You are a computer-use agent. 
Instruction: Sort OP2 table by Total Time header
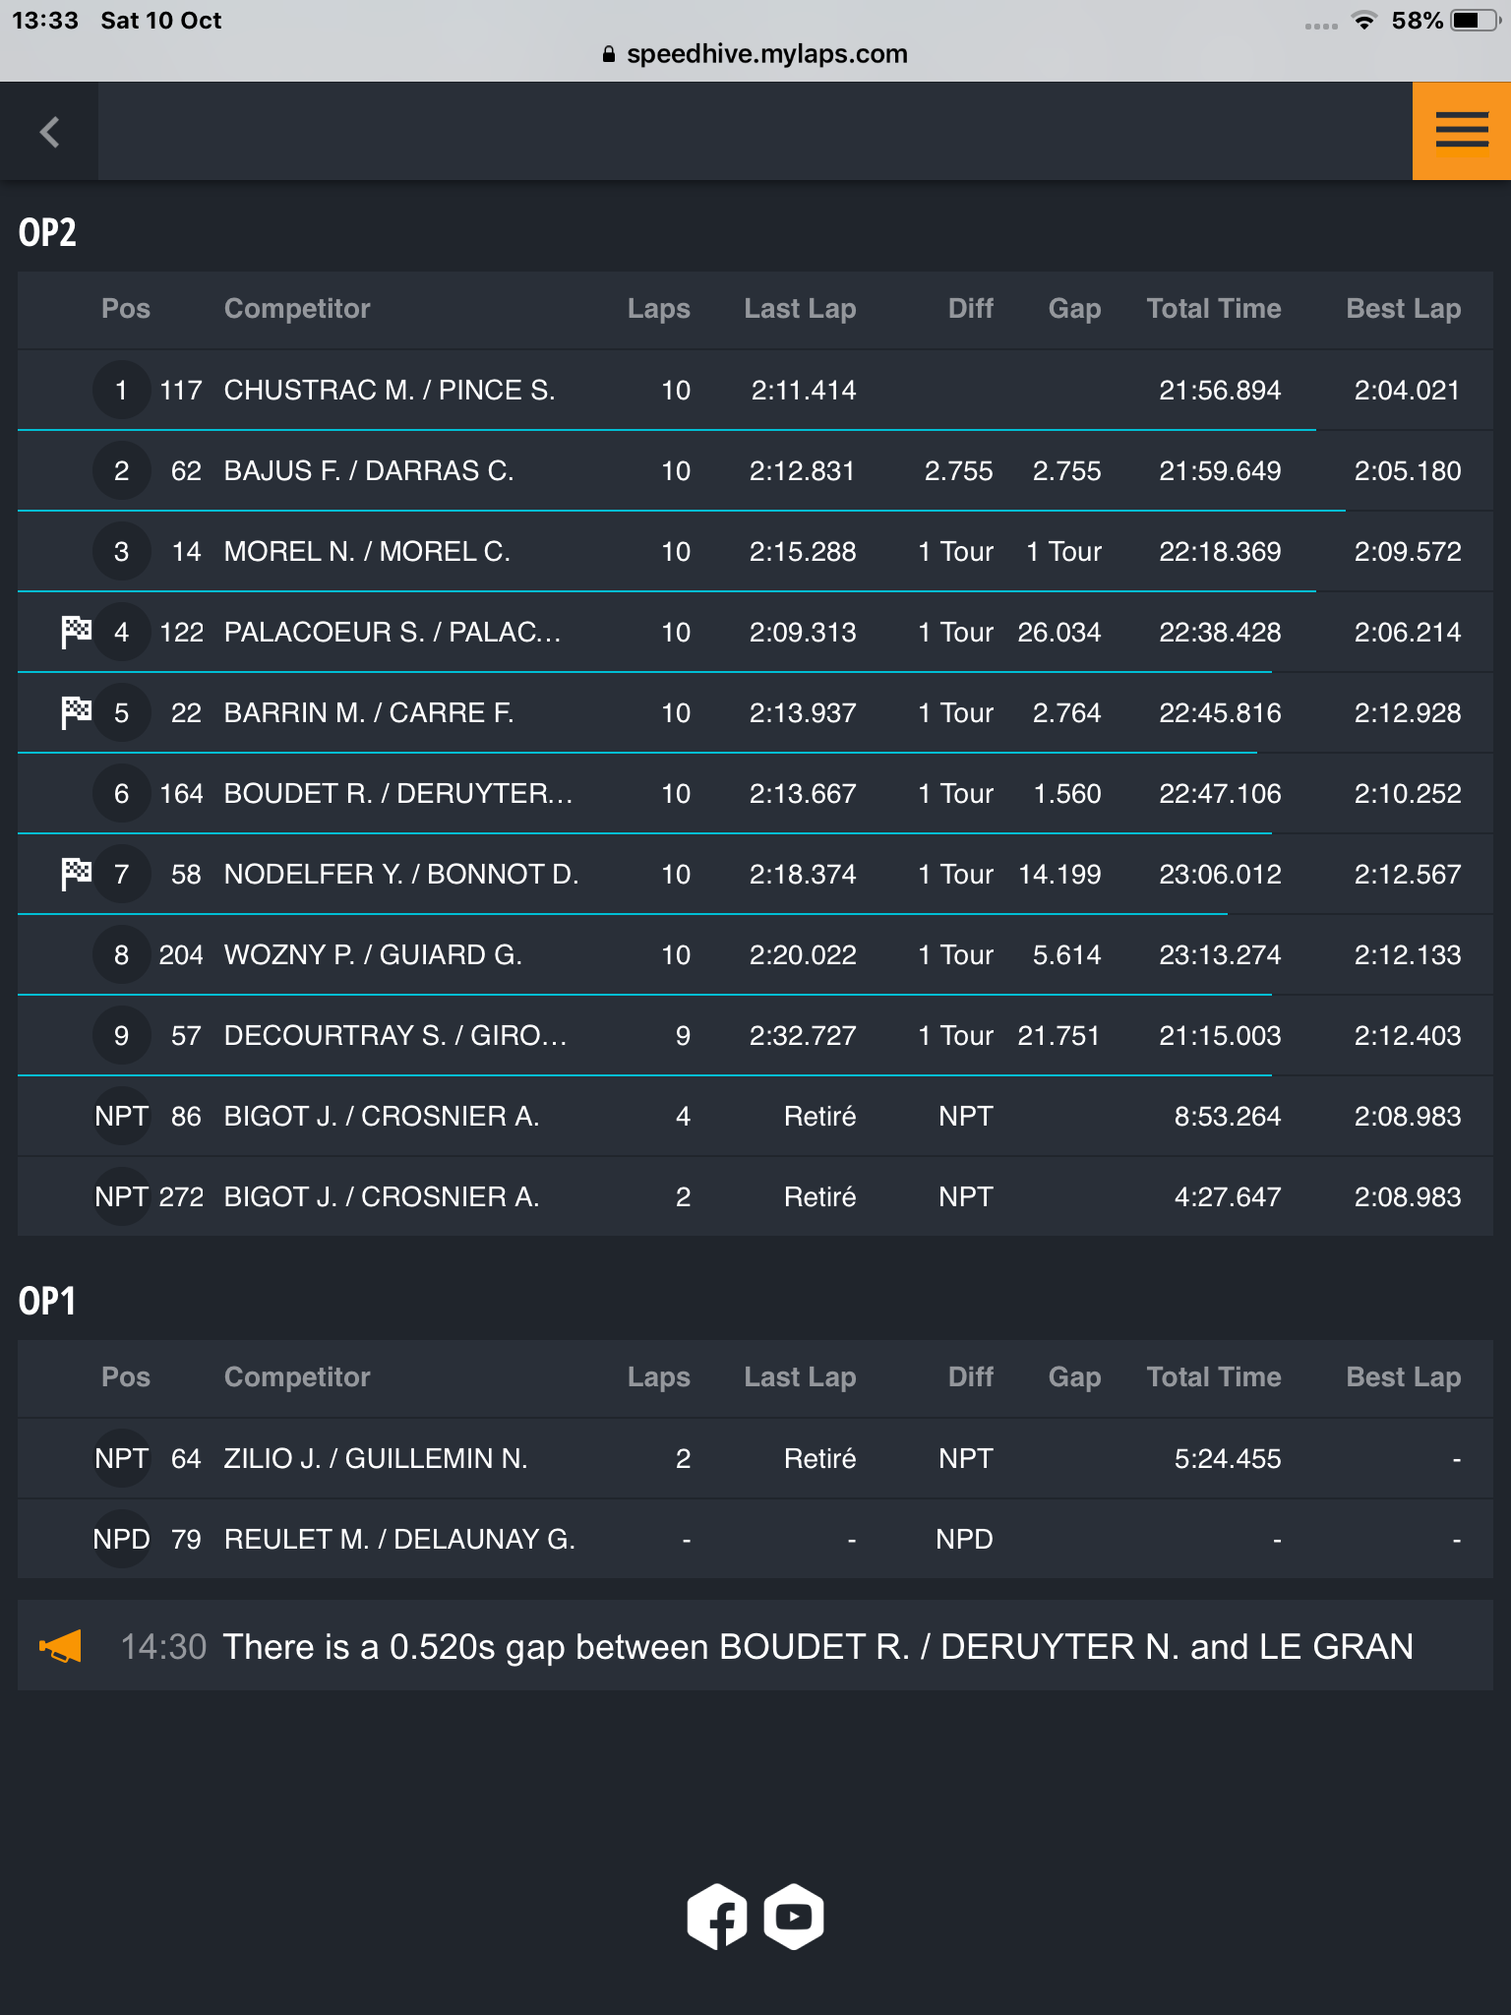point(1214,309)
